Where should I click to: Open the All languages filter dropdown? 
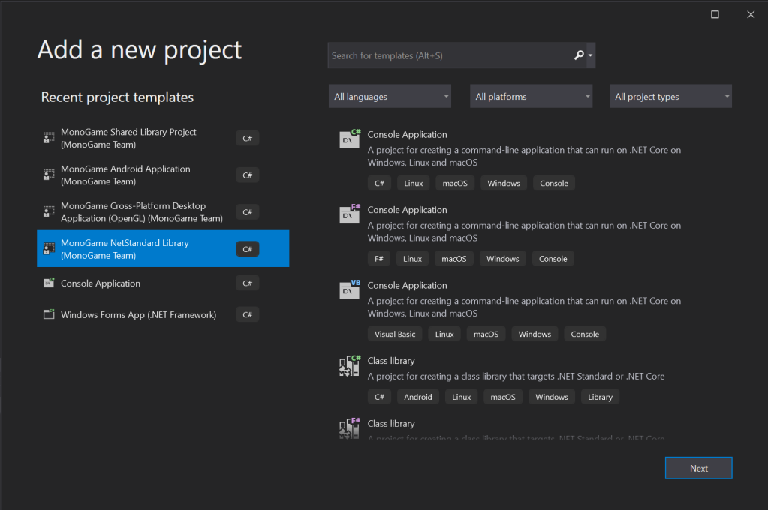(x=390, y=97)
